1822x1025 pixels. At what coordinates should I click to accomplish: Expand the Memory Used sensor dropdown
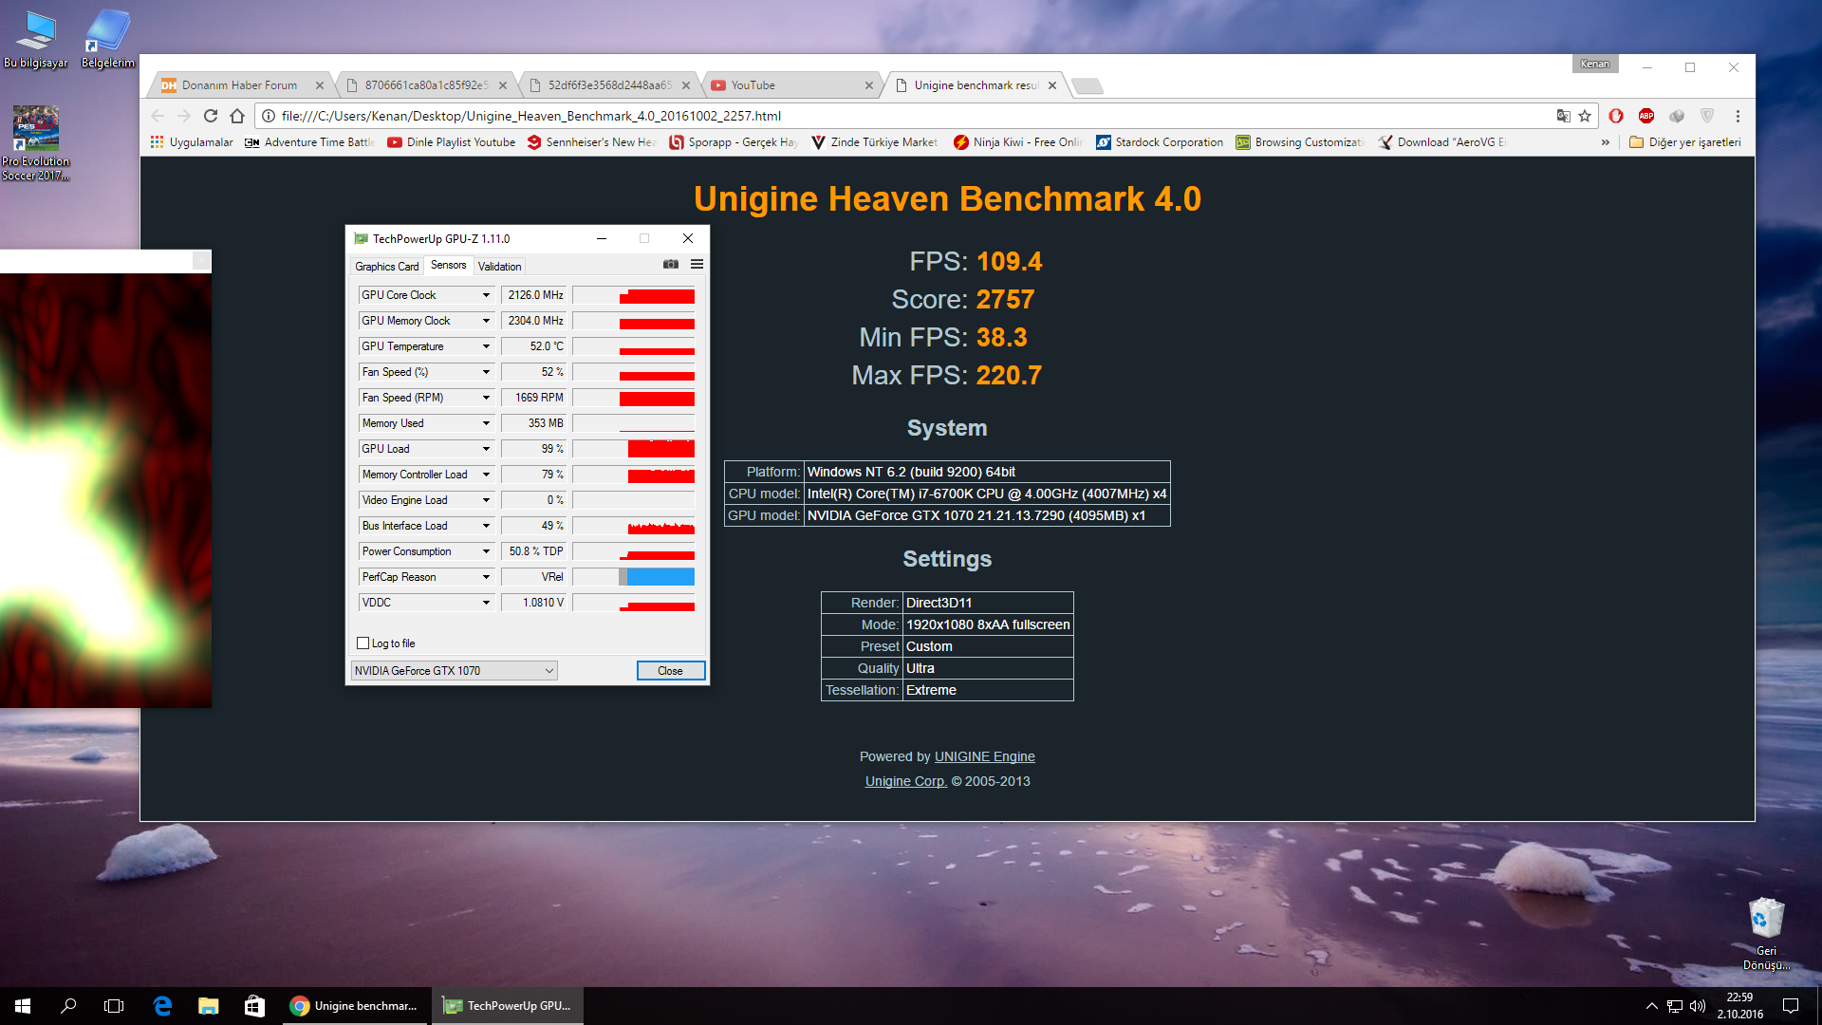pyautogui.click(x=486, y=423)
